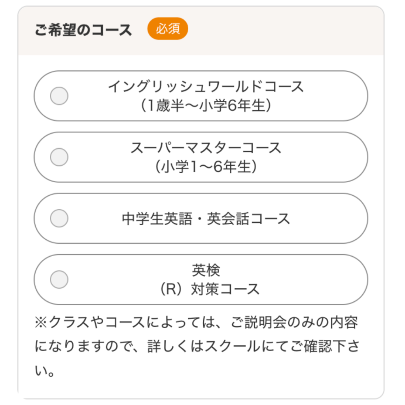Click the 英検対策コース pill button
Screen dimensions: 405x405
[202, 279]
